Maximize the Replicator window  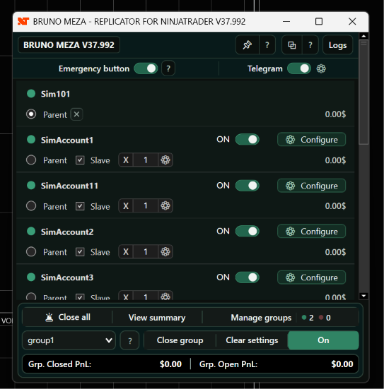click(319, 22)
